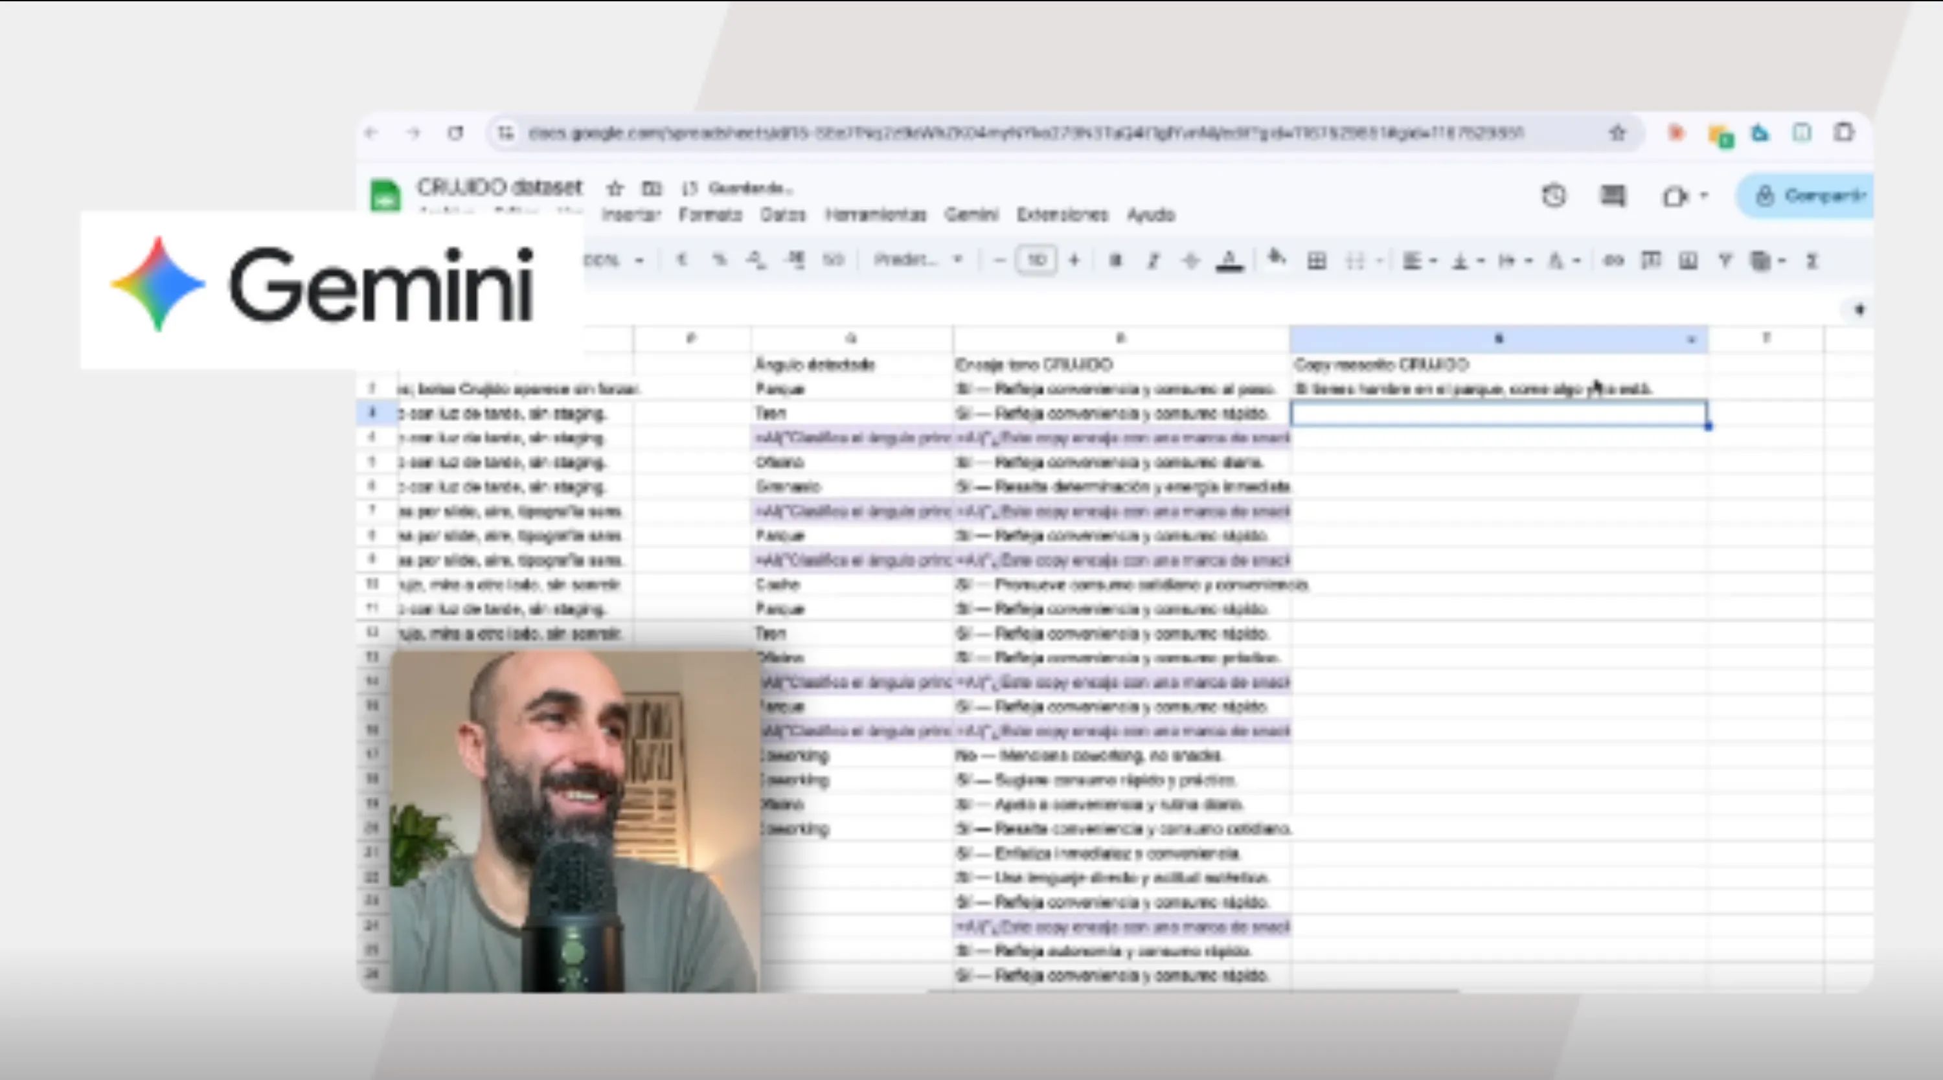Open version history clock icon
1943x1080 pixels.
[x=1554, y=196]
